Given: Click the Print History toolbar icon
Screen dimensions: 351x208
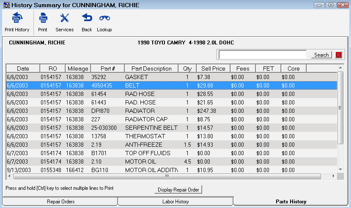Looking at the screenshot, I should tap(17, 18).
